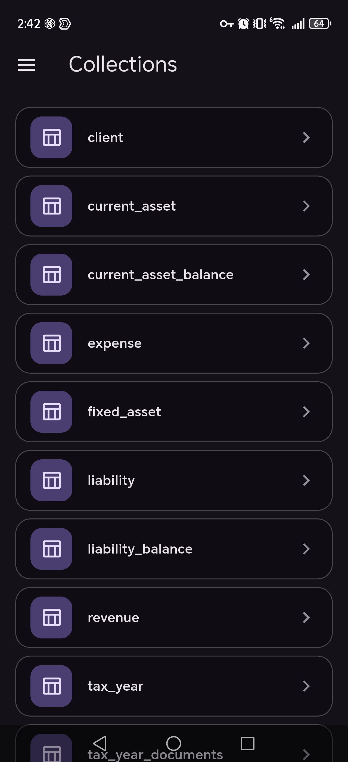Tap the table icon beside expense

point(51,343)
